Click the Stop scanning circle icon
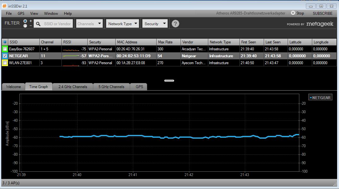 coord(293,13)
